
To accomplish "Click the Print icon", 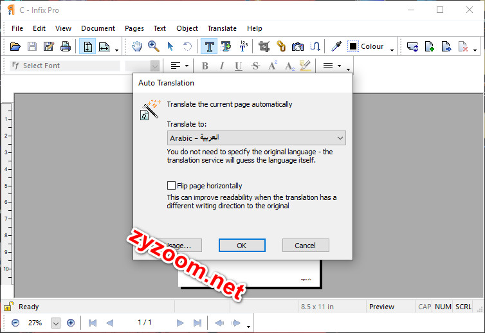I will [65, 47].
